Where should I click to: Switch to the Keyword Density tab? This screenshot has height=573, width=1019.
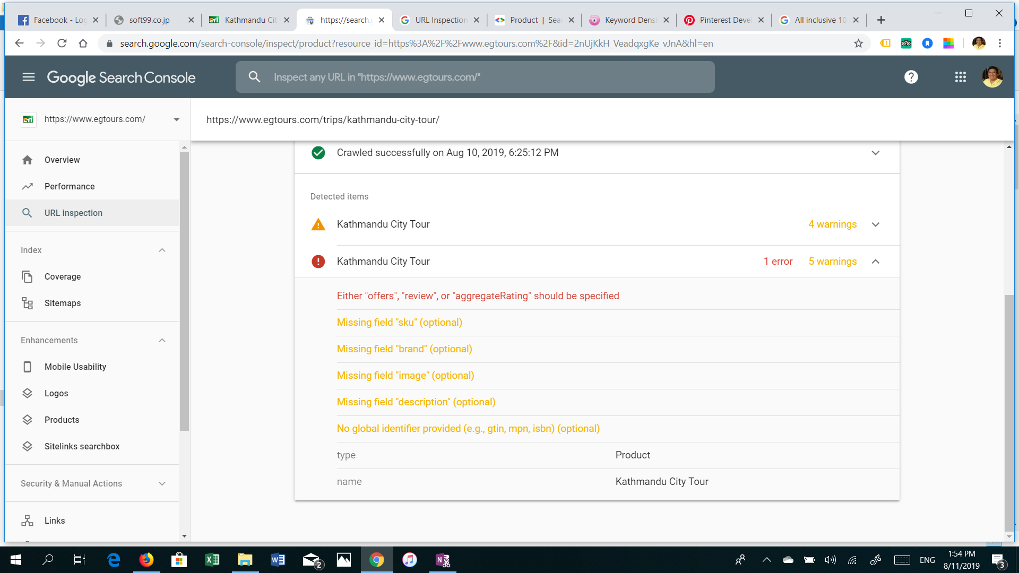pos(629,20)
